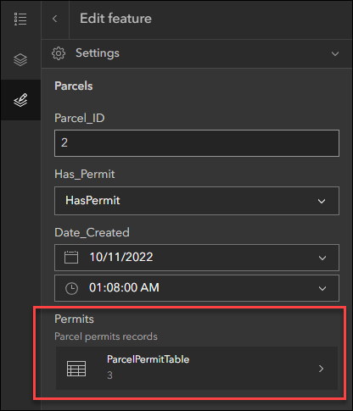Click the Settings gear icon
This screenshot has height=411, width=353.
click(59, 53)
